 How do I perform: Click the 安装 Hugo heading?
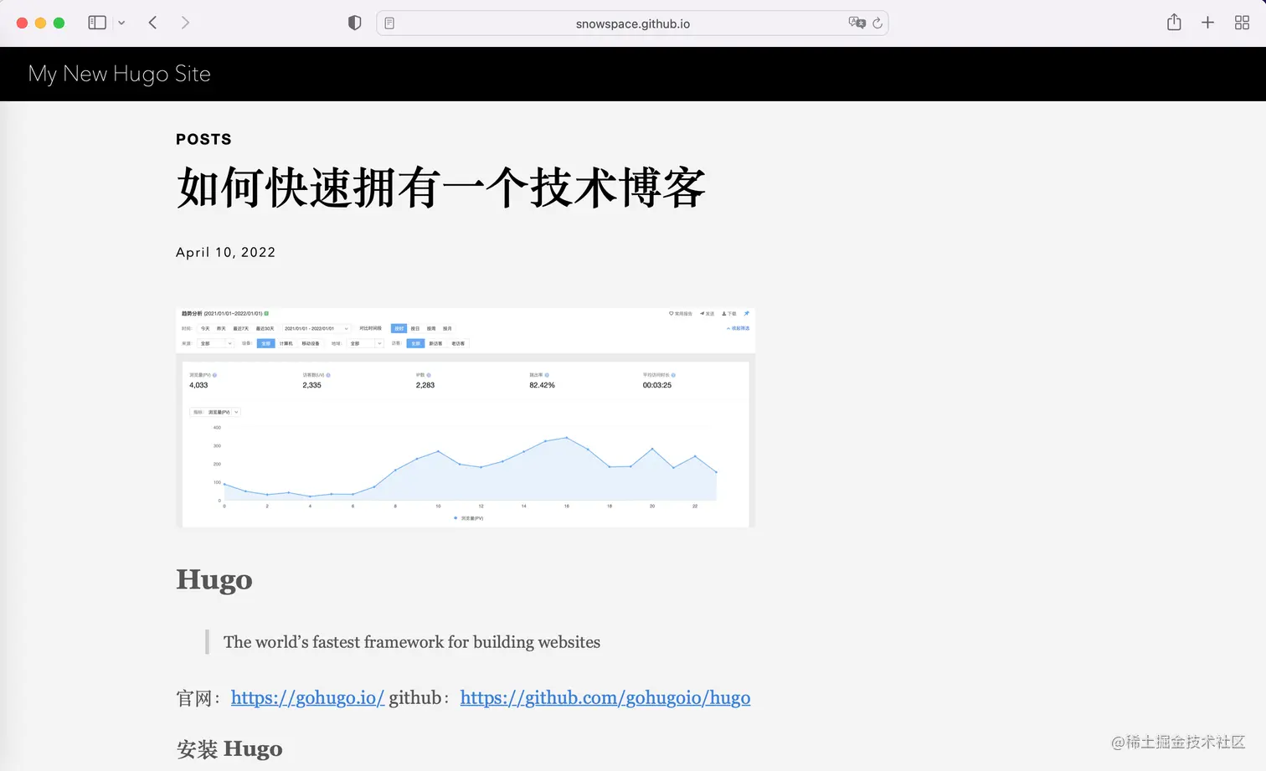point(229,748)
